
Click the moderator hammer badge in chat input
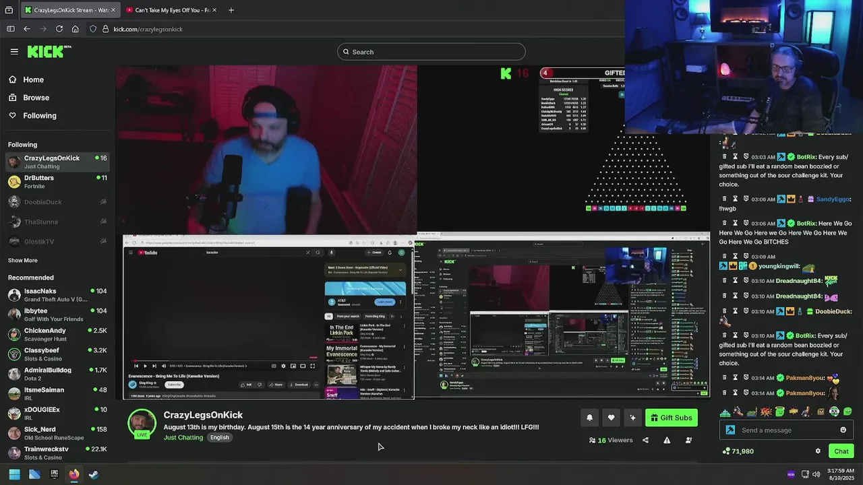(x=730, y=430)
